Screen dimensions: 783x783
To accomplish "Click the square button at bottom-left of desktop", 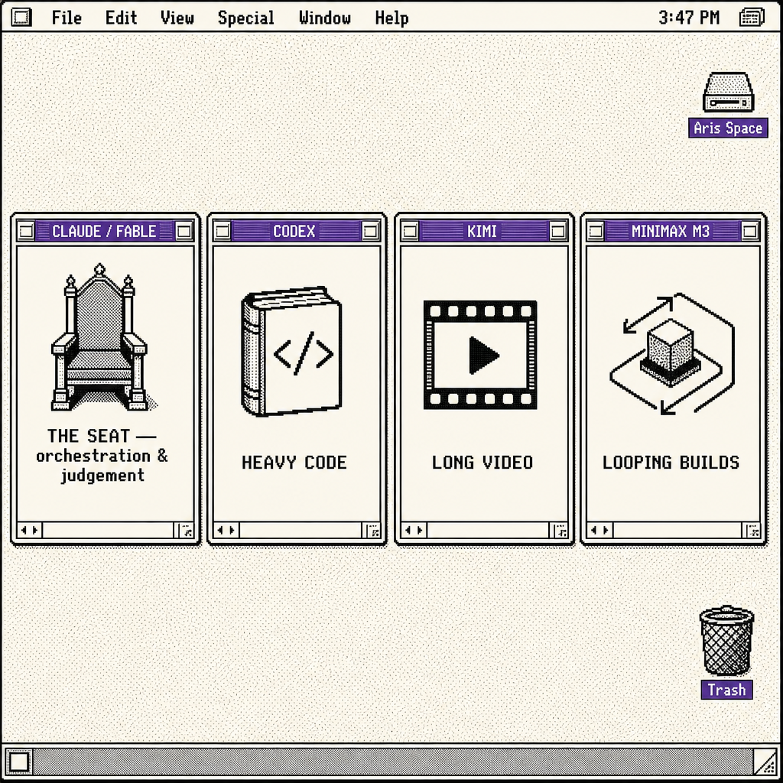I will coord(18,762).
